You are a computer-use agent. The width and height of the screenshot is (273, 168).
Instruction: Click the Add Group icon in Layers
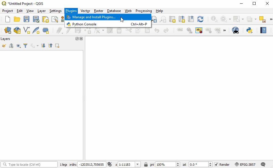point(11,46)
